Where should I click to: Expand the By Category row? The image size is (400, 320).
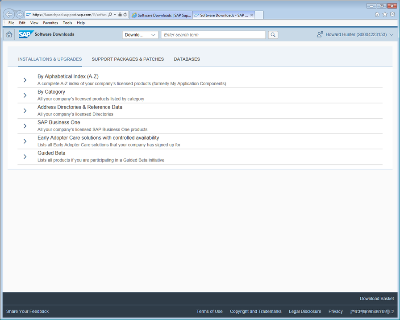[25, 96]
